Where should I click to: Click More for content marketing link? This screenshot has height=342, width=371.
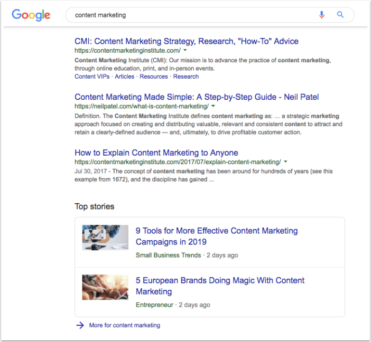[125, 325]
